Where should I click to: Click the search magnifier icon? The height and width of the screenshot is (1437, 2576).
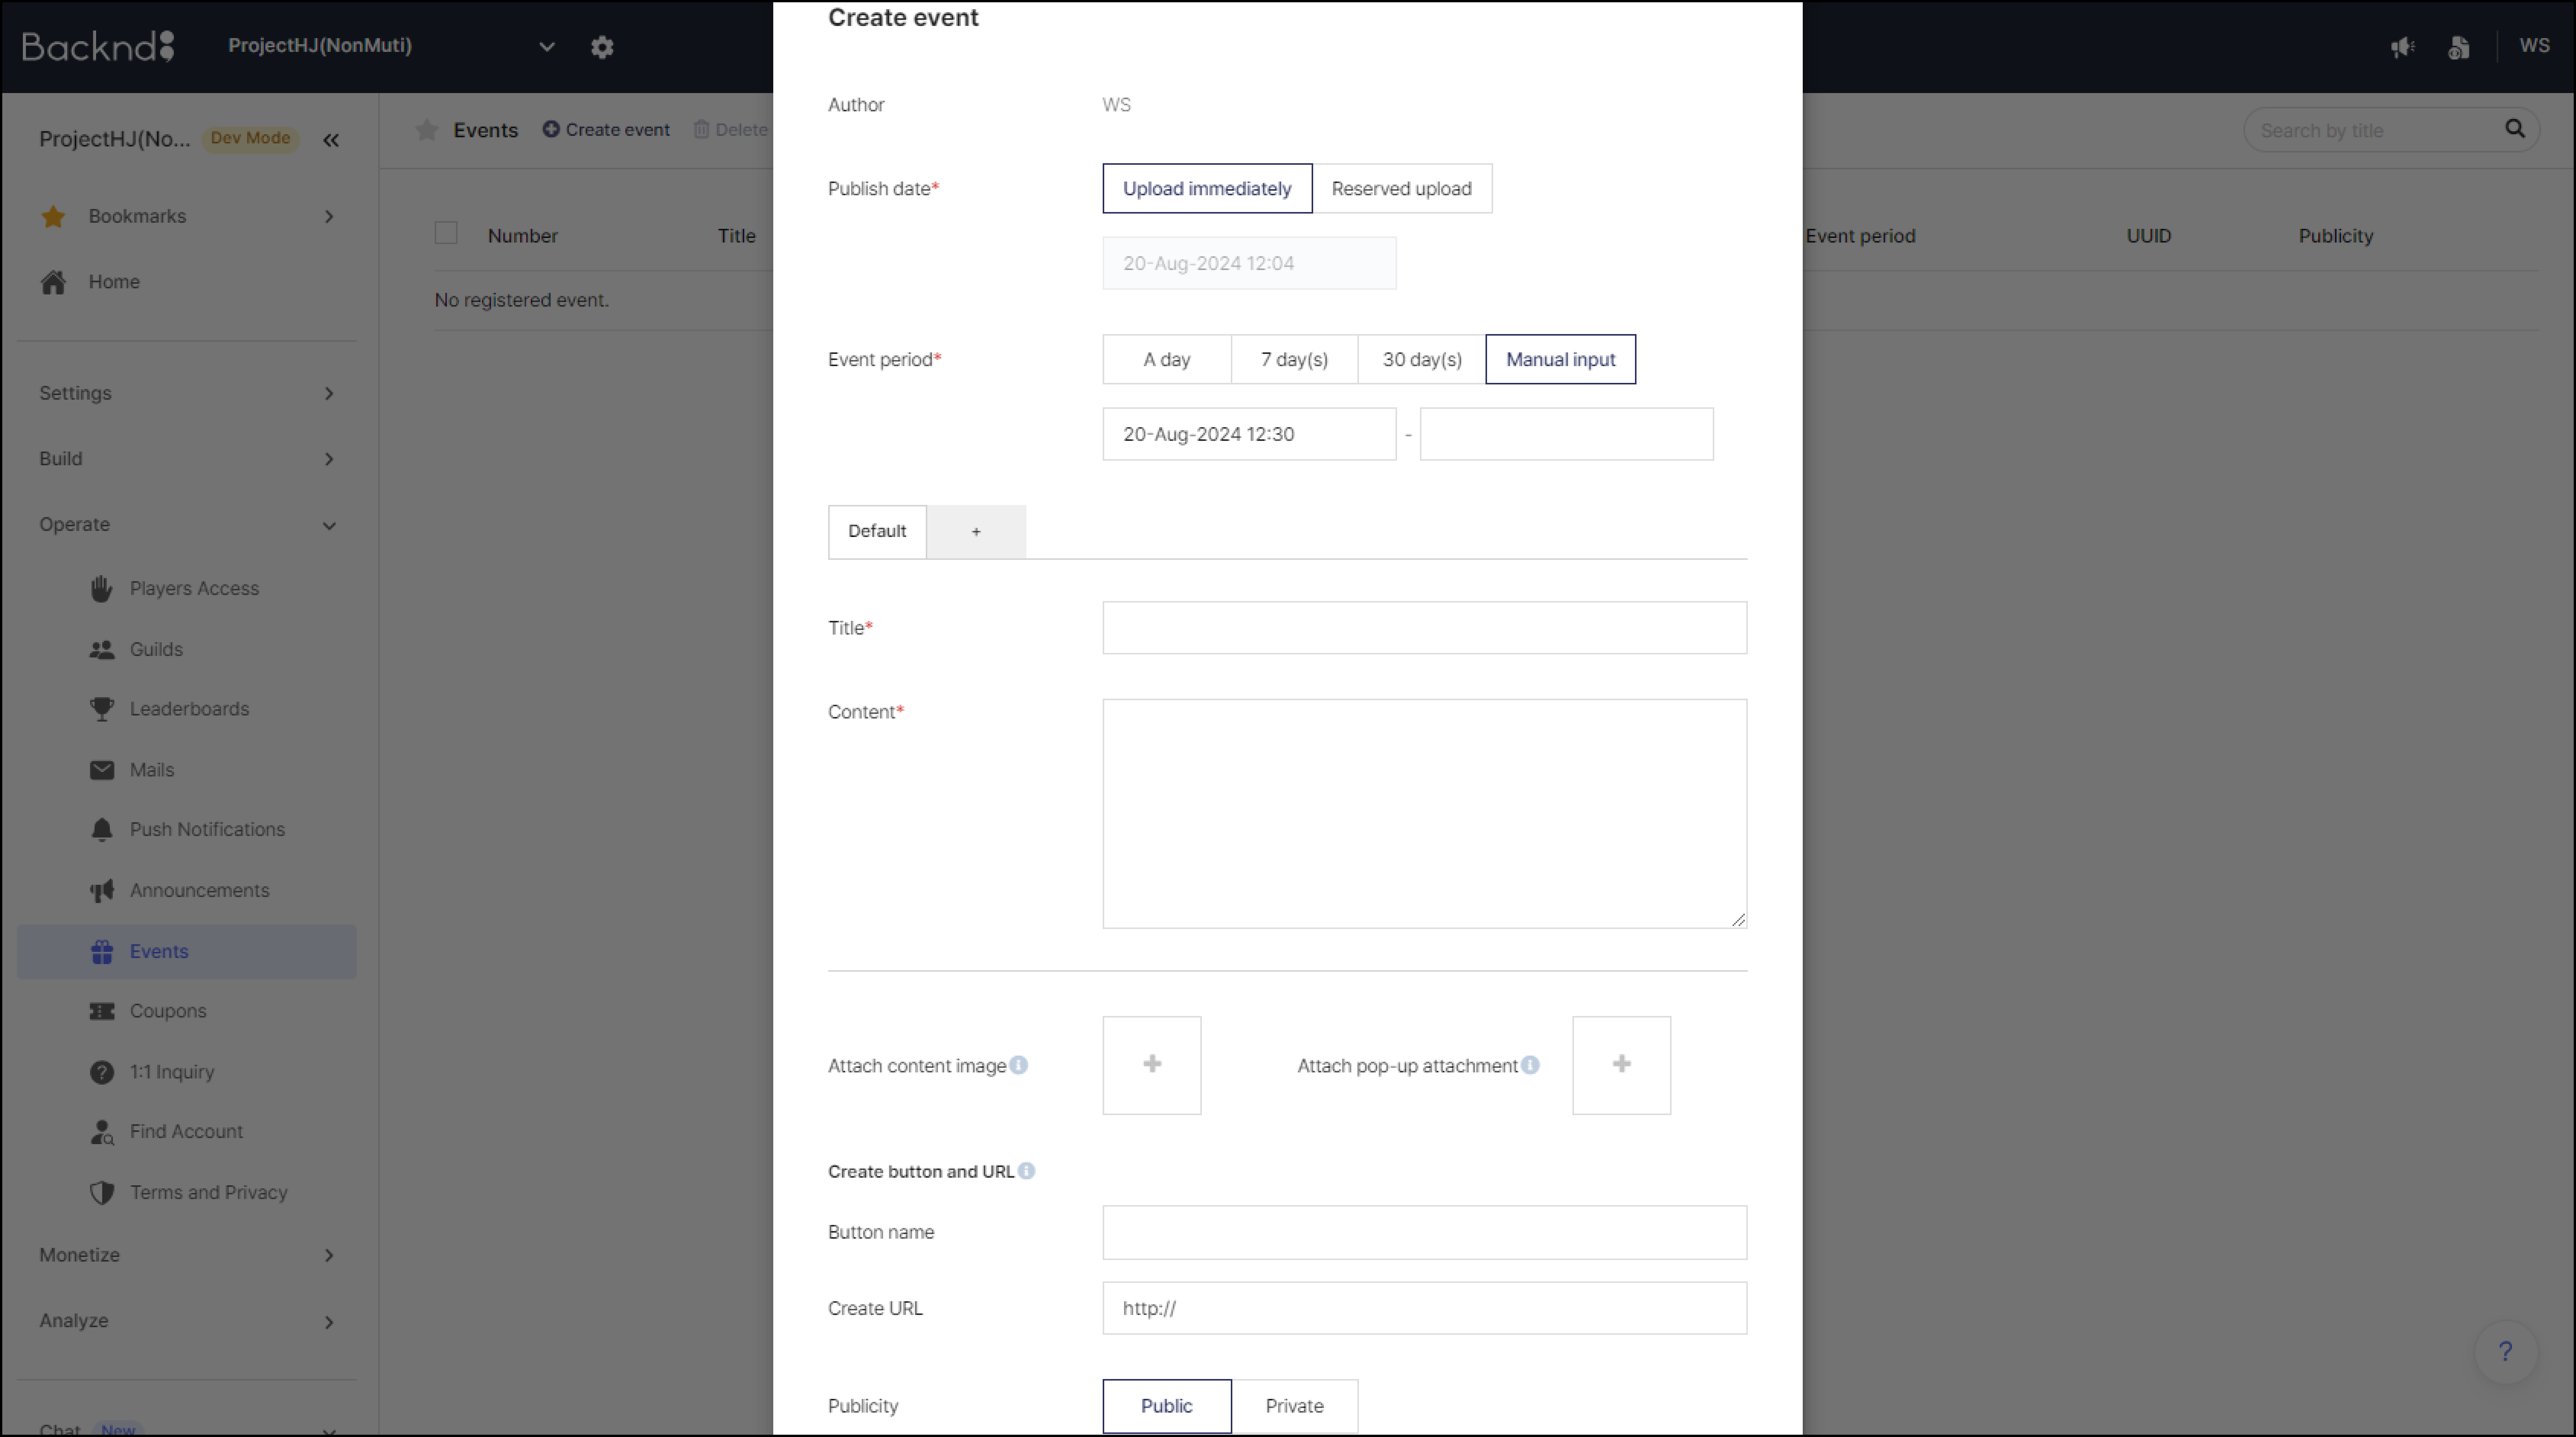(x=2515, y=129)
